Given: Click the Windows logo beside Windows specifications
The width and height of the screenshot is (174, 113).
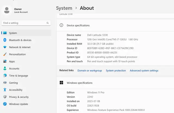Looking at the screenshot, I should click(x=61, y=83).
